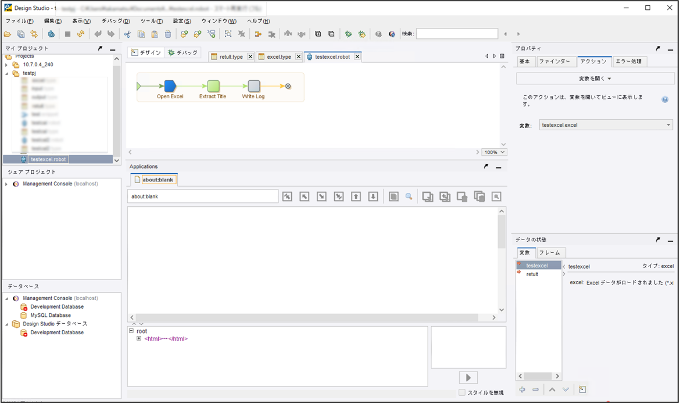The height and width of the screenshot is (404, 680).
Task: Click the open folder toolbar icon
Action: point(8,34)
